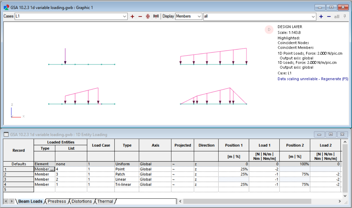Click the red minus to remove current case
The image size is (352, 208).
[140, 16]
